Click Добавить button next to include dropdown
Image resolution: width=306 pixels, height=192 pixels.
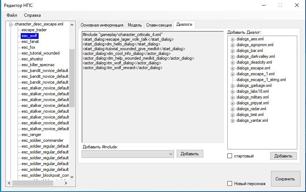tap(190, 154)
